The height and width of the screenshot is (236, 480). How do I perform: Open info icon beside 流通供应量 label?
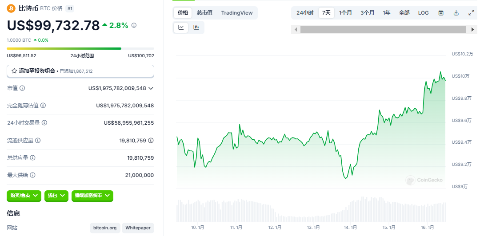(x=38, y=140)
